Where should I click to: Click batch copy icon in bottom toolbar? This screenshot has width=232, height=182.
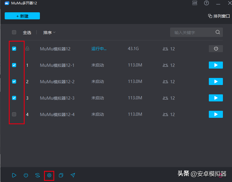(61, 175)
